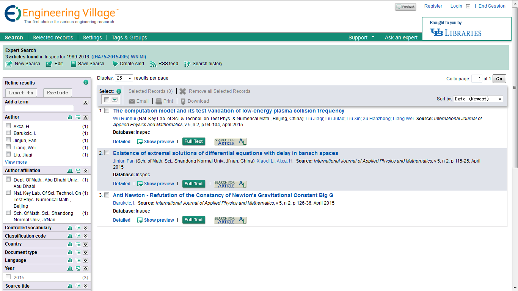This screenshot has width=518, height=291.
Task: Open the Support menu
Action: [361, 38]
